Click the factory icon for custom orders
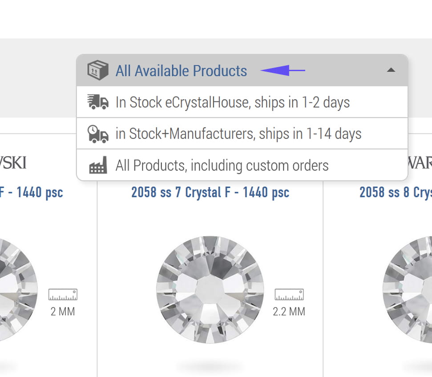This screenshot has height=377, width=432. (x=98, y=165)
